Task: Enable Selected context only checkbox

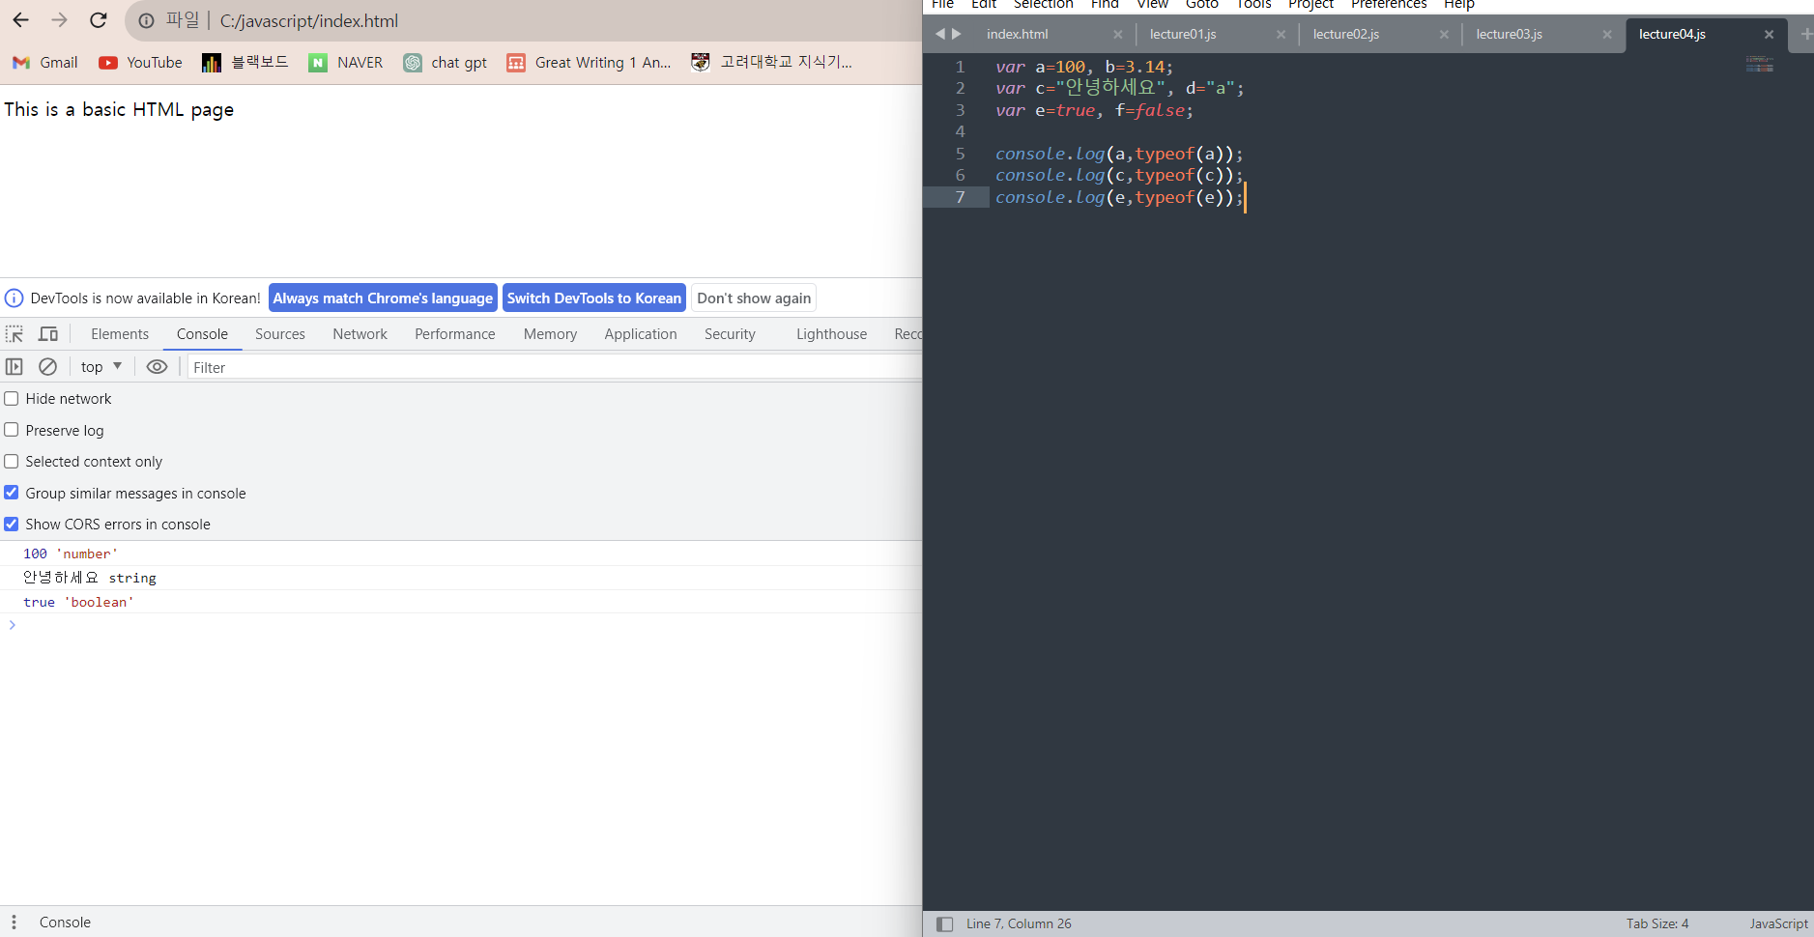Action: [12, 462]
